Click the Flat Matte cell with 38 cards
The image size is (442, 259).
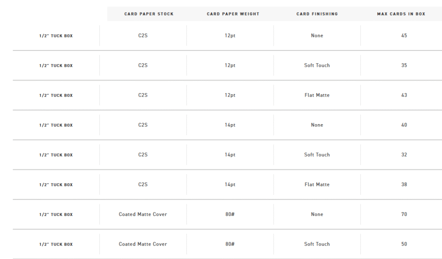coord(317,184)
